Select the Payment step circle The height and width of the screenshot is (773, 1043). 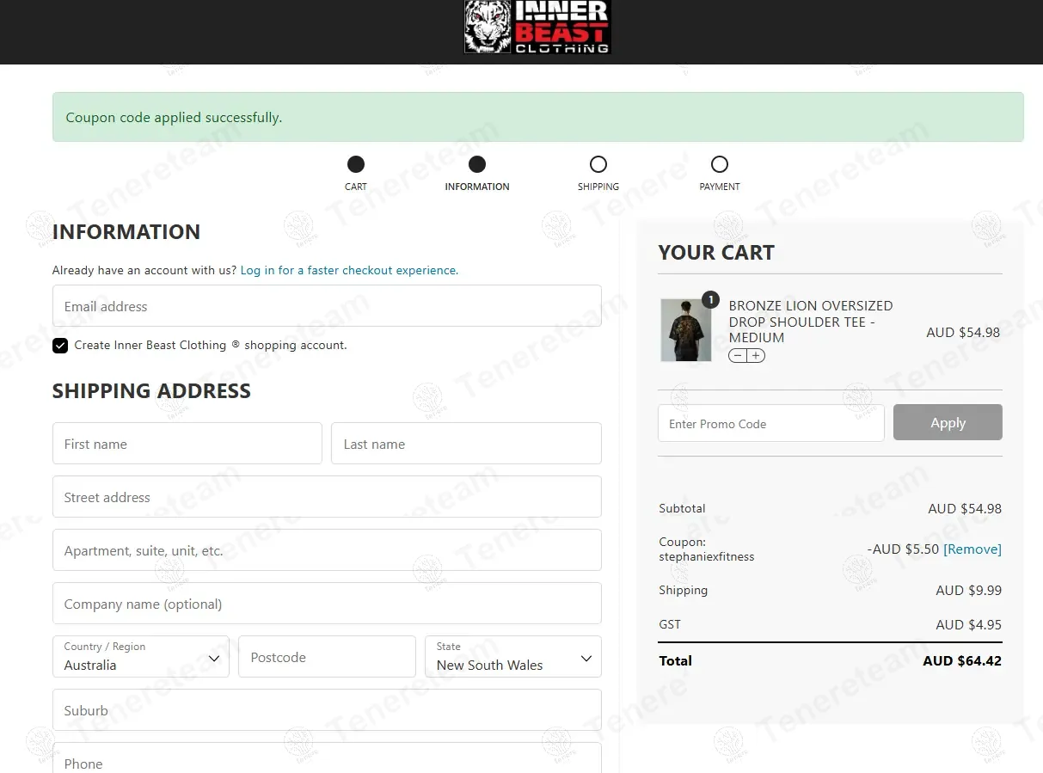pyautogui.click(x=720, y=164)
